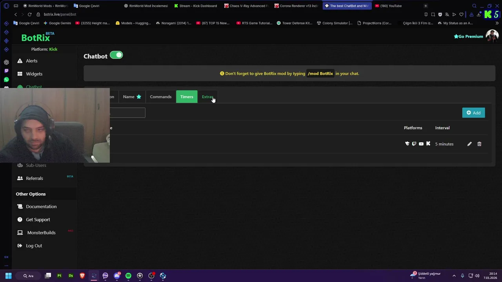This screenshot has height=282, width=502.
Task: Open Referrals in the sidebar
Action: (35, 178)
